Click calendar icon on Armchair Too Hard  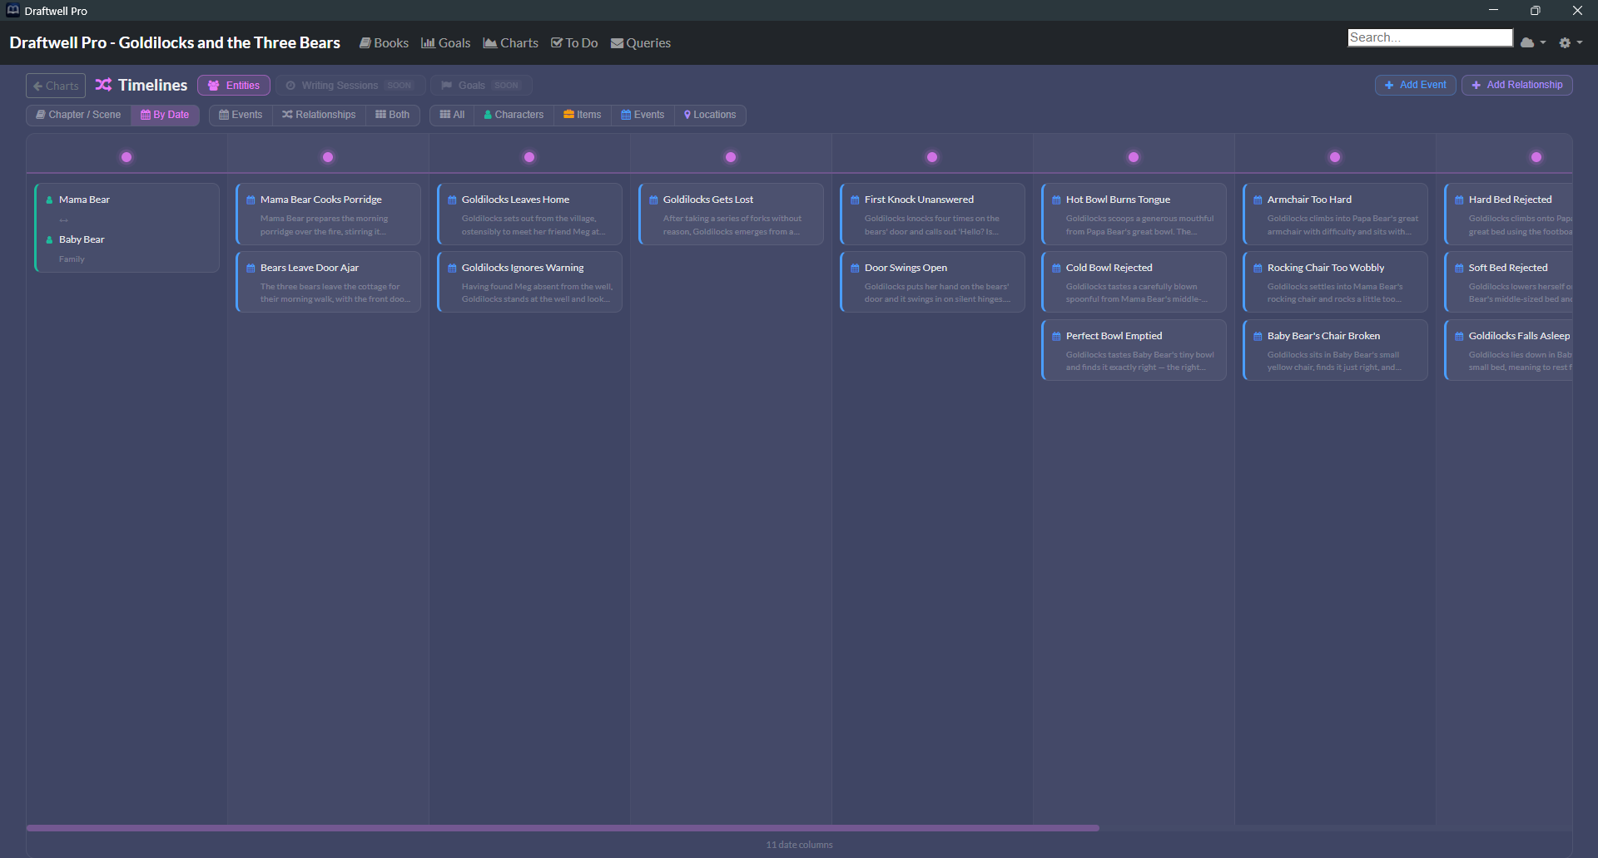(x=1258, y=200)
